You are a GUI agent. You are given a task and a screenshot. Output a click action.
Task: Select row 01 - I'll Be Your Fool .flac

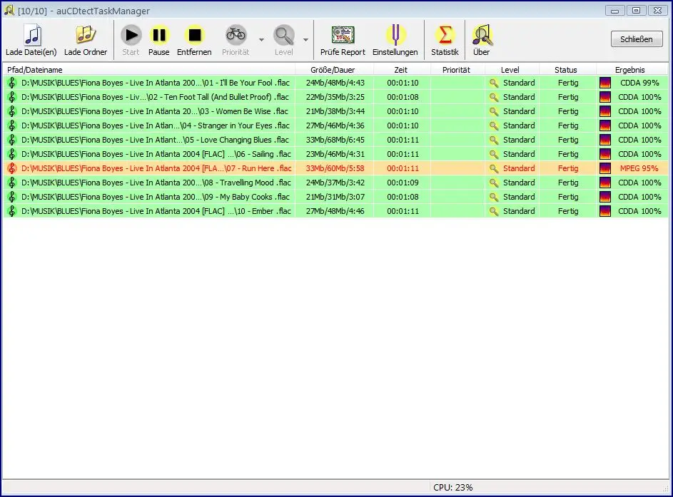[335, 83]
